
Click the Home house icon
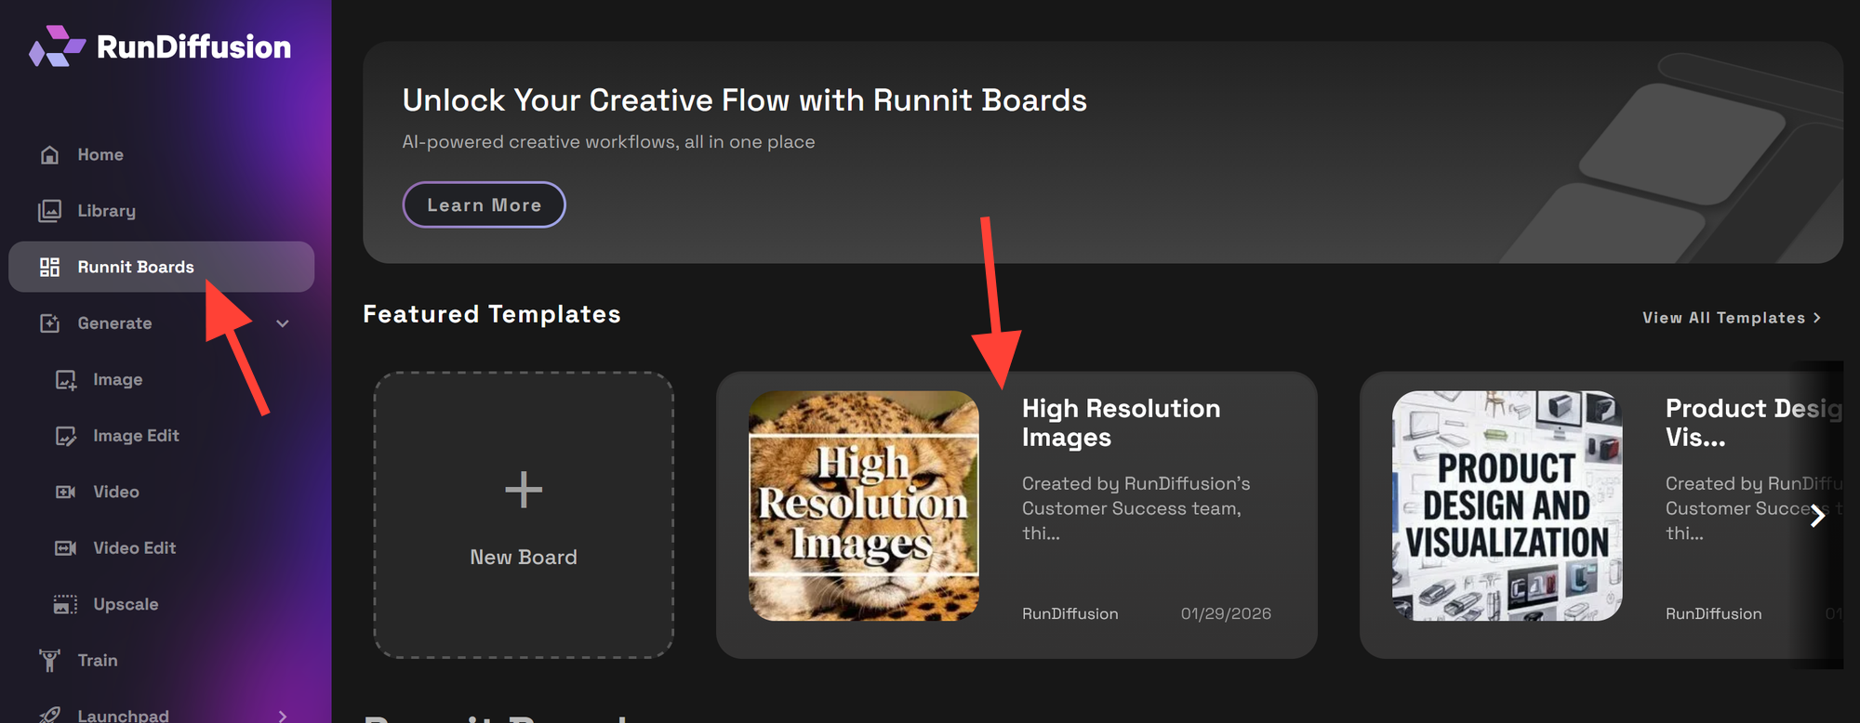50,155
